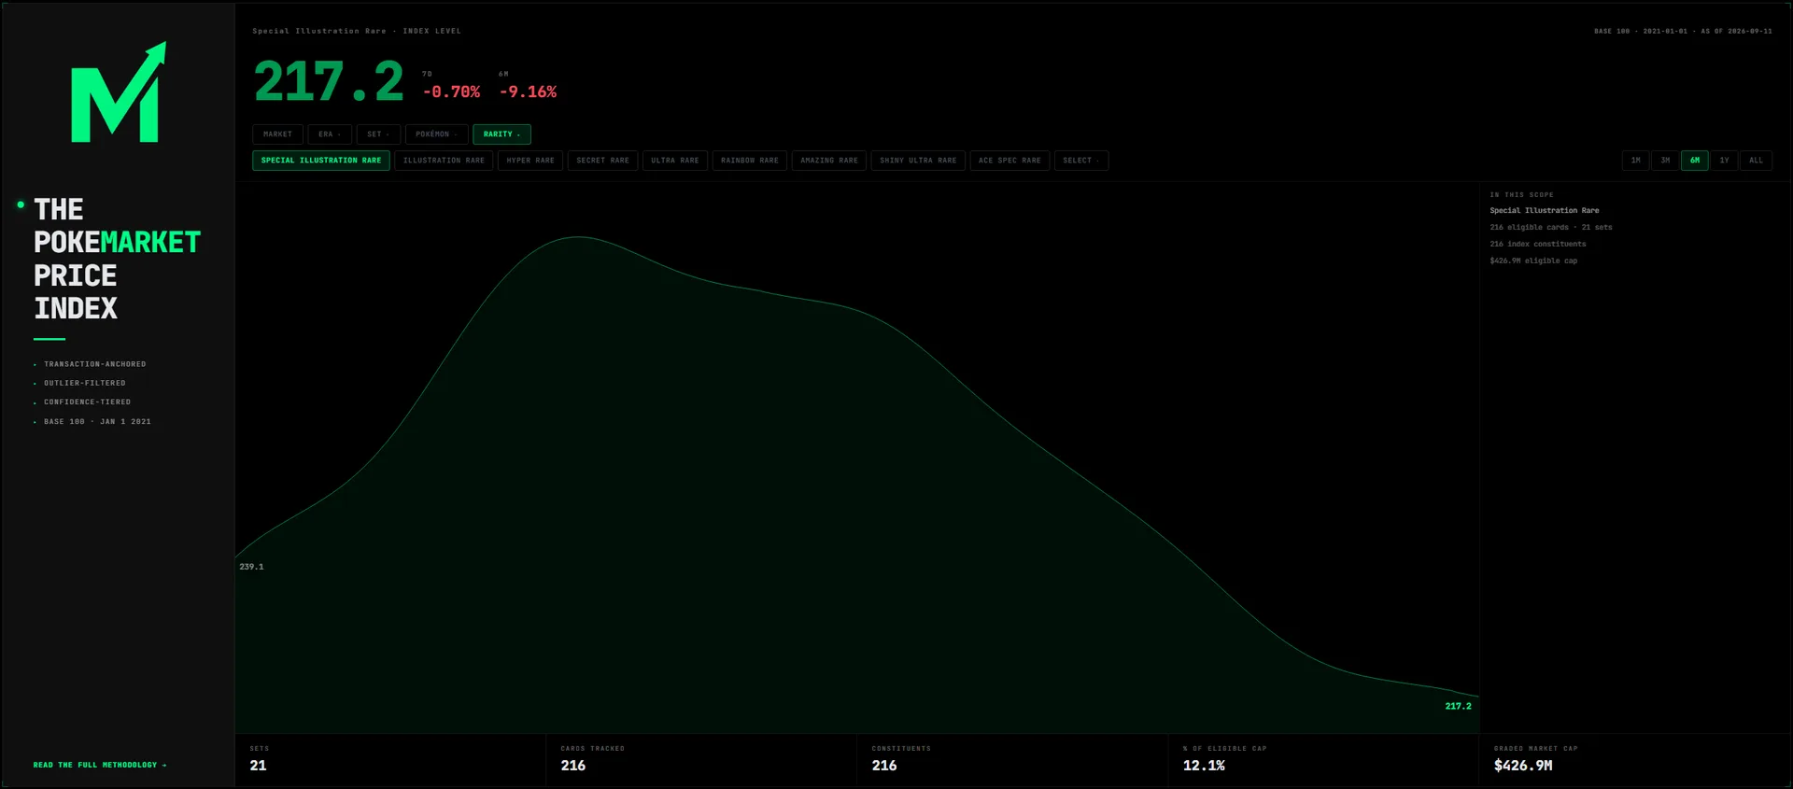Click the Cards Tracked stat value 216
This screenshot has width=1793, height=789.
pos(573,766)
